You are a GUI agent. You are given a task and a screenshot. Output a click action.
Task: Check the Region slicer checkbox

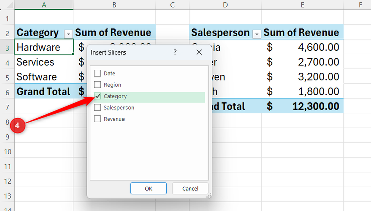coord(97,85)
